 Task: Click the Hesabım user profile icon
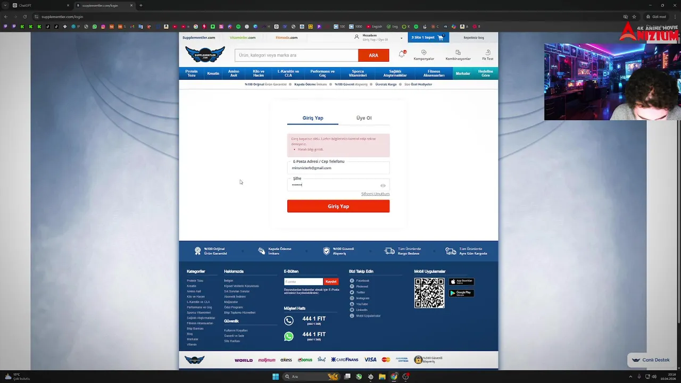(x=356, y=37)
